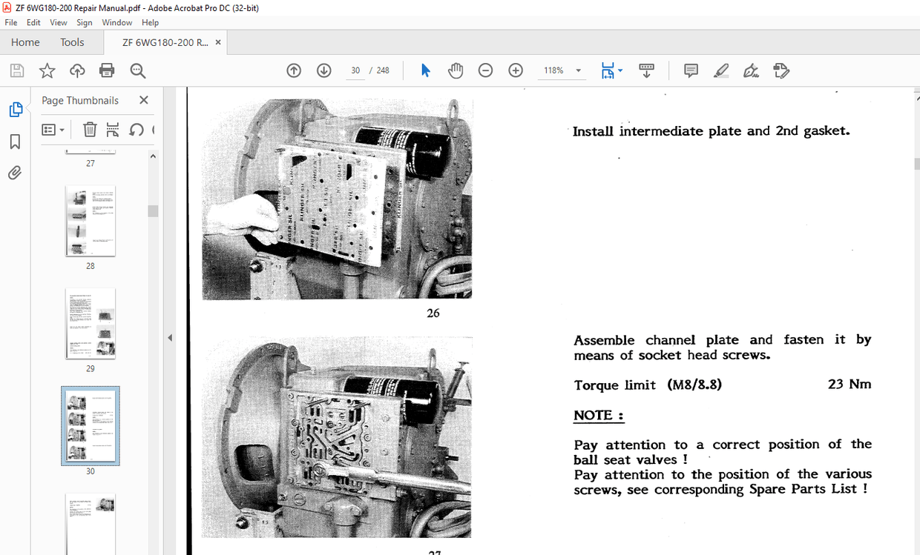The image size is (920, 555).
Task: Open the Edit PDF tool
Action: 781,70
